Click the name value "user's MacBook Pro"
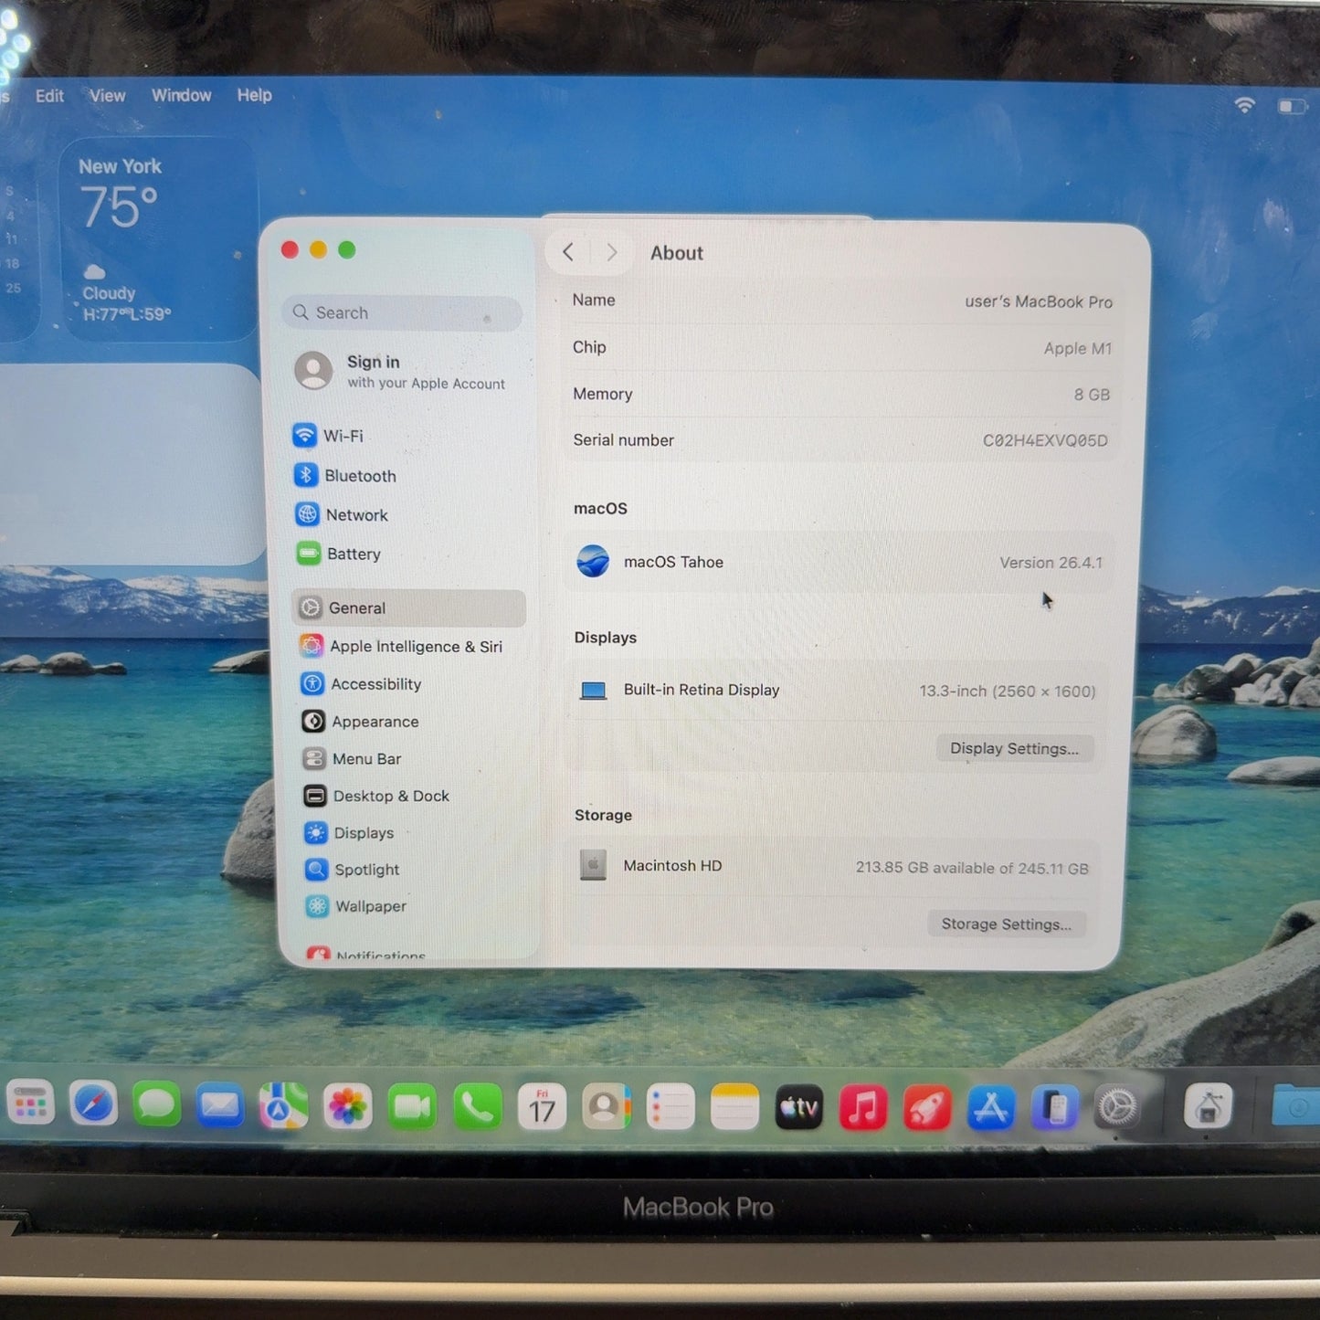The height and width of the screenshot is (1320, 1320). (x=1039, y=301)
